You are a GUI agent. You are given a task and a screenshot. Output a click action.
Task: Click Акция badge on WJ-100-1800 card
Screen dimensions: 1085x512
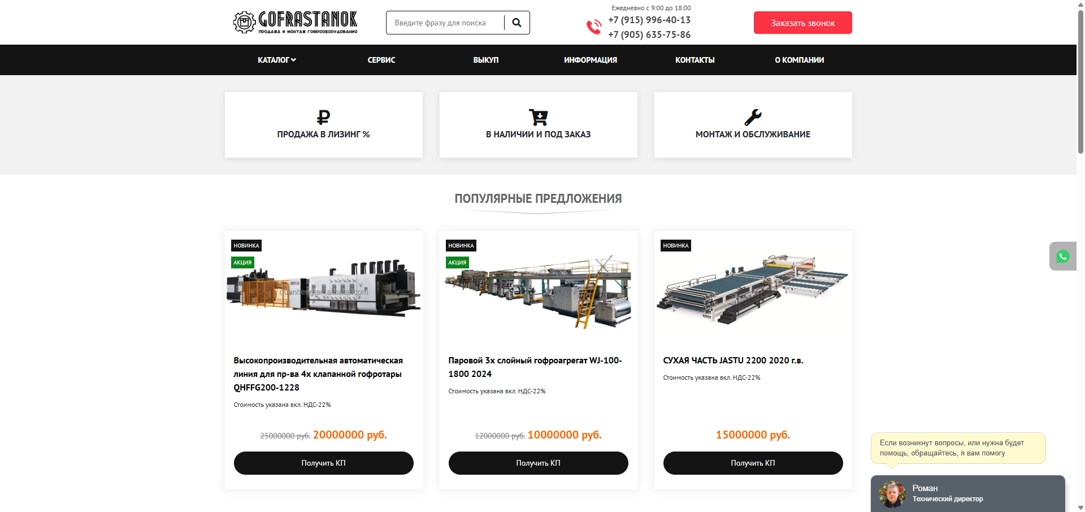coord(457,262)
